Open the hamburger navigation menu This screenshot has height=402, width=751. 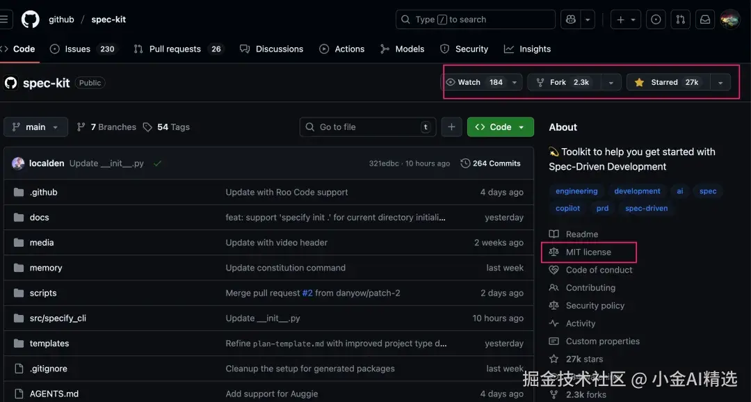click(4, 19)
